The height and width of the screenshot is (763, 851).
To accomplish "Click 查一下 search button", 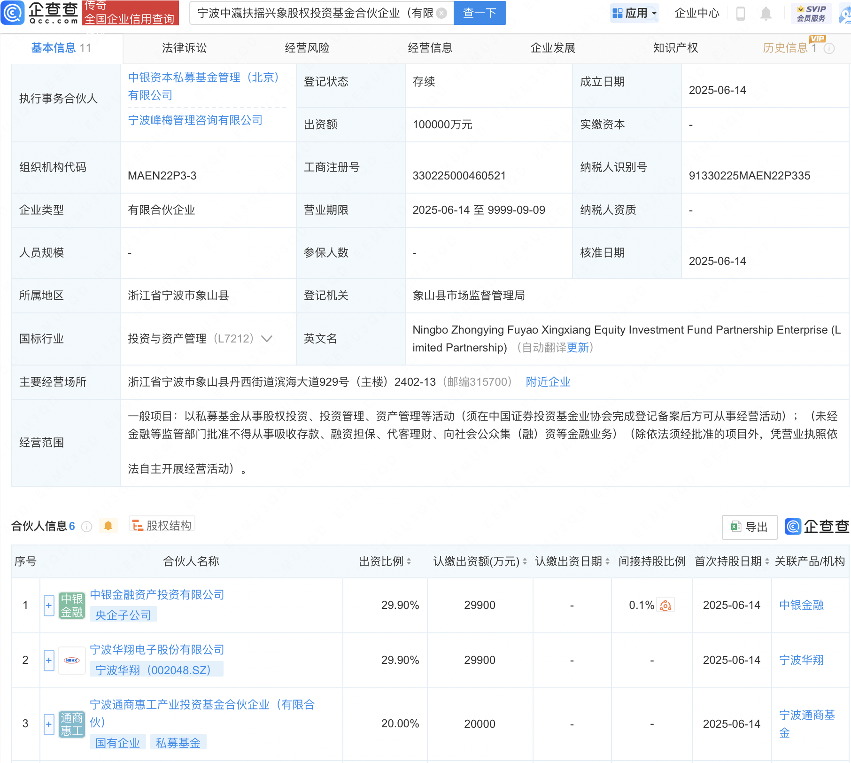I will (480, 13).
